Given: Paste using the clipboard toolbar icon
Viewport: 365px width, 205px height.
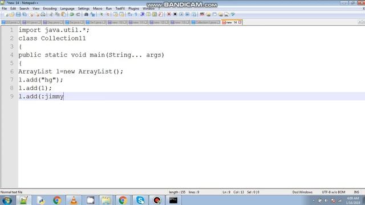Looking at the screenshot, I should [x=63, y=14].
